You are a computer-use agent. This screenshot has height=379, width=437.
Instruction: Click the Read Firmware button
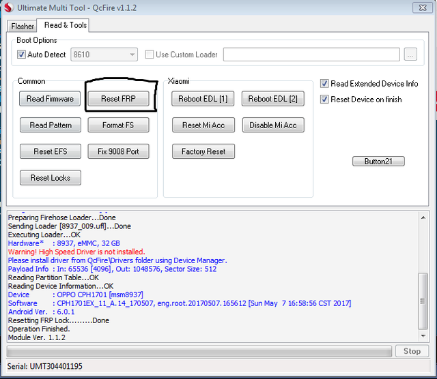coord(50,99)
